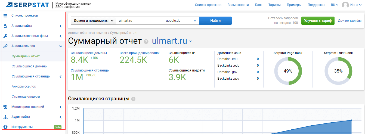The image size is (365, 134).
Task: Click the sitemap icon for Аудит сайта
Action: pos(5,117)
